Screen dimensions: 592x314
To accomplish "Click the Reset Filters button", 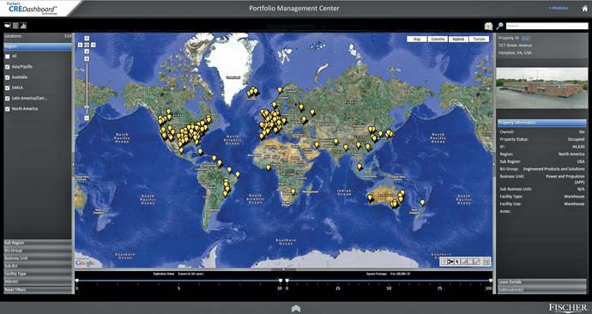I will click(x=38, y=289).
